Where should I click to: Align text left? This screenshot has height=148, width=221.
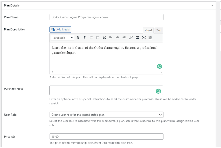(111, 38)
